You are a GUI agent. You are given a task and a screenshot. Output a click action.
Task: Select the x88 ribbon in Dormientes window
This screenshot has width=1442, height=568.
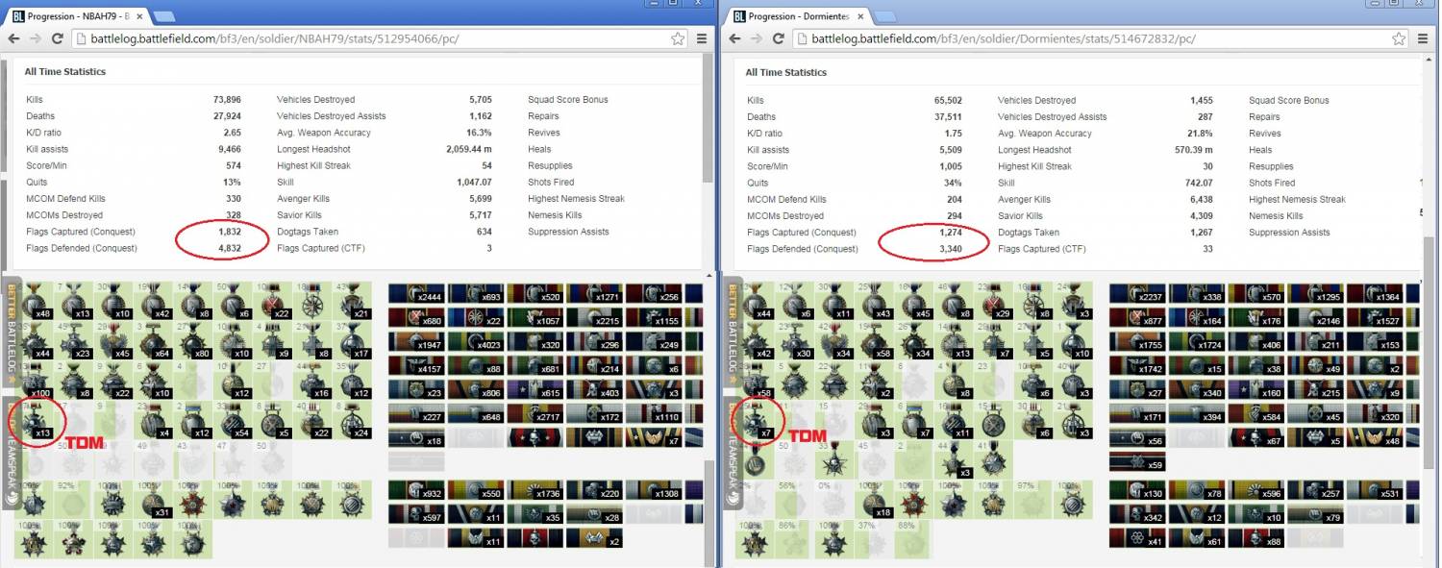(x=1256, y=538)
